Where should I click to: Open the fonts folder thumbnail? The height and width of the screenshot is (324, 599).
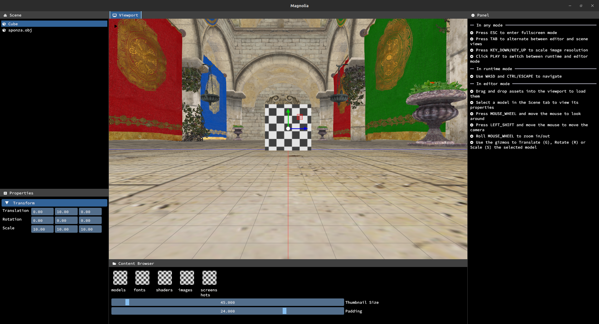pyautogui.click(x=142, y=278)
